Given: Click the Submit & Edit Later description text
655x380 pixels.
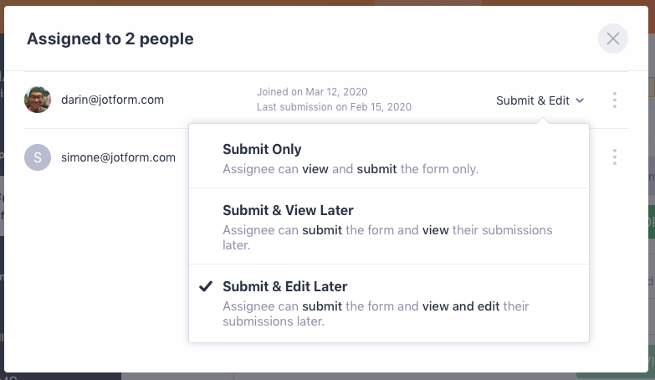Looking at the screenshot, I should point(376,314).
